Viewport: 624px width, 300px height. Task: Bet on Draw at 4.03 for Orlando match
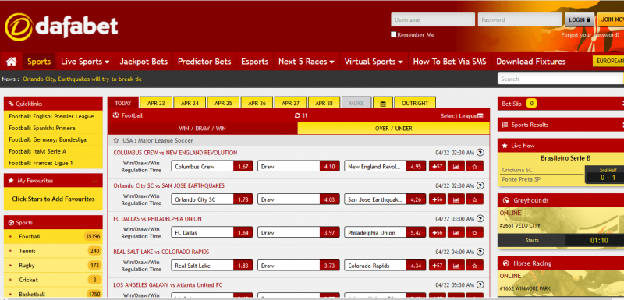299,199
